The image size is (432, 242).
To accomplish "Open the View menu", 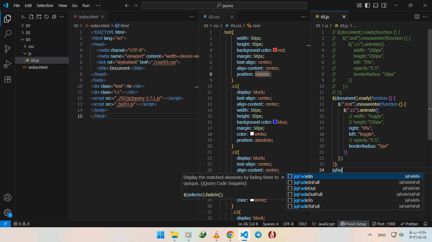I will [x=63, y=5].
